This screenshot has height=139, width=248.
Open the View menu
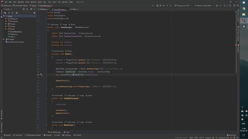(x=15, y=2)
